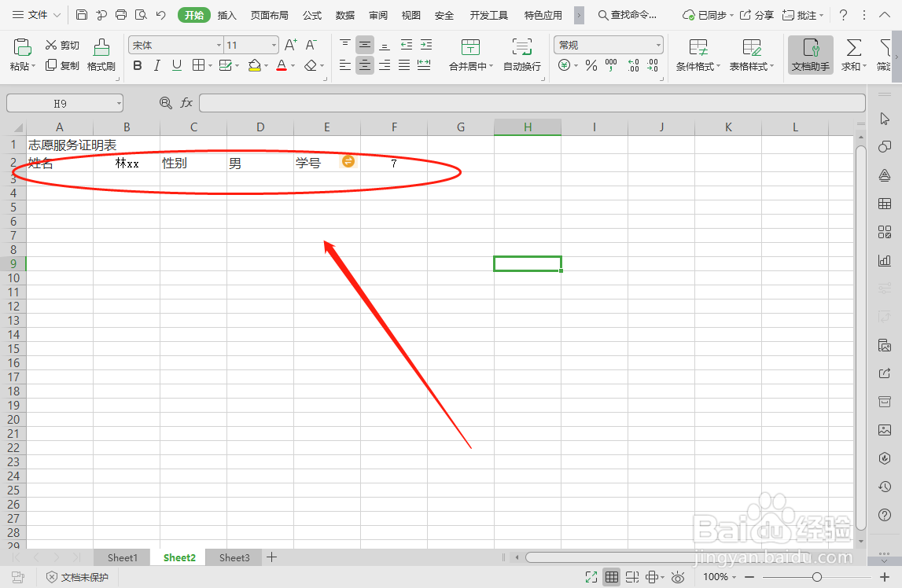Open the Name Box dropdown arrow
Viewport: 902px width, 588px height.
coord(119,104)
